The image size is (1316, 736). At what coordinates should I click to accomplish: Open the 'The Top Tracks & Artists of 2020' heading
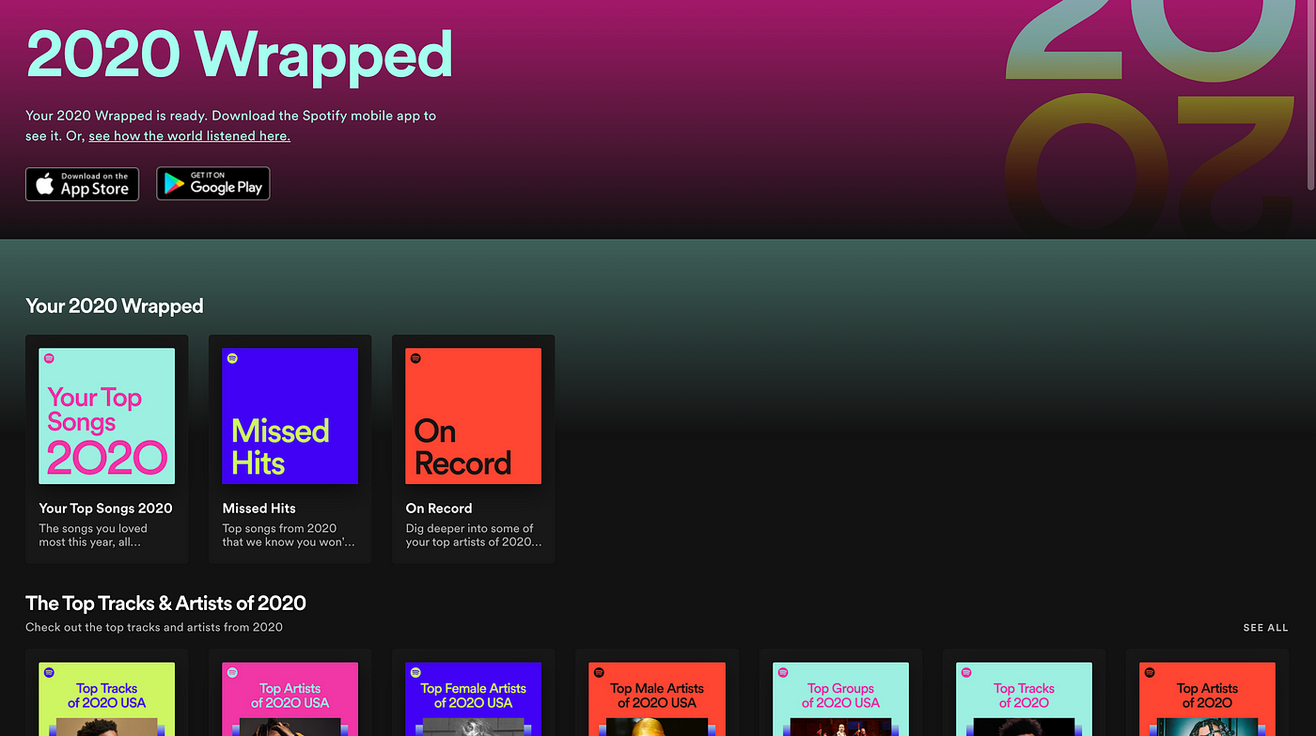[x=165, y=603]
